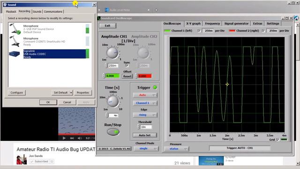300x169 pixels.
Task: Click the Time 4m value field
Action: [113, 115]
